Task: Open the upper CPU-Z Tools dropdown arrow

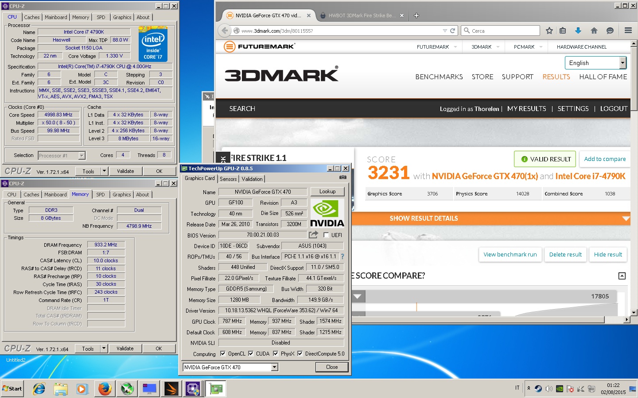Action: click(x=104, y=171)
